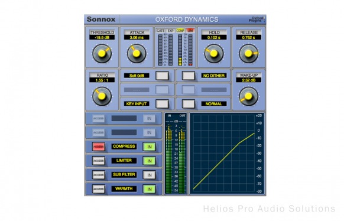Click the button next to Soft 0dB
The width and height of the screenshot is (344, 221).
pyautogui.click(x=162, y=76)
